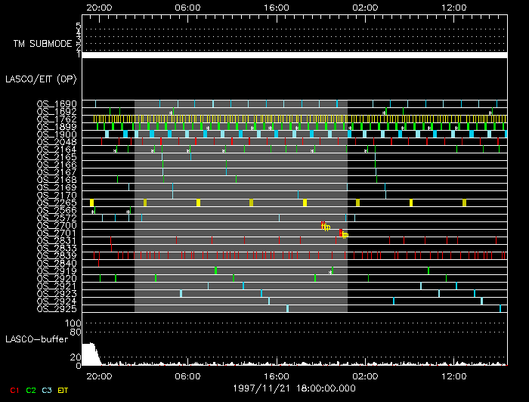The width and height of the screenshot is (529, 402).
Task: Click the TM SUBMODE label
Action: tap(42, 44)
